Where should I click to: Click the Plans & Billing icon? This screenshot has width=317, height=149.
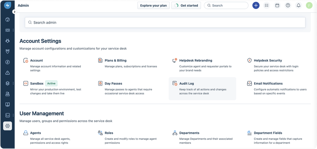click(x=100, y=60)
